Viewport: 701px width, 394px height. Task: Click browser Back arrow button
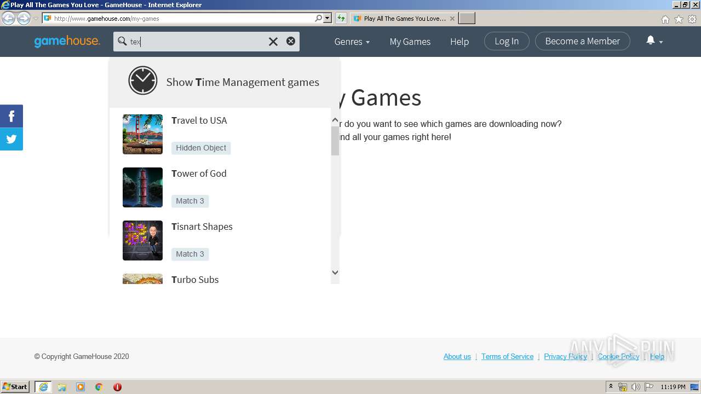(8, 18)
